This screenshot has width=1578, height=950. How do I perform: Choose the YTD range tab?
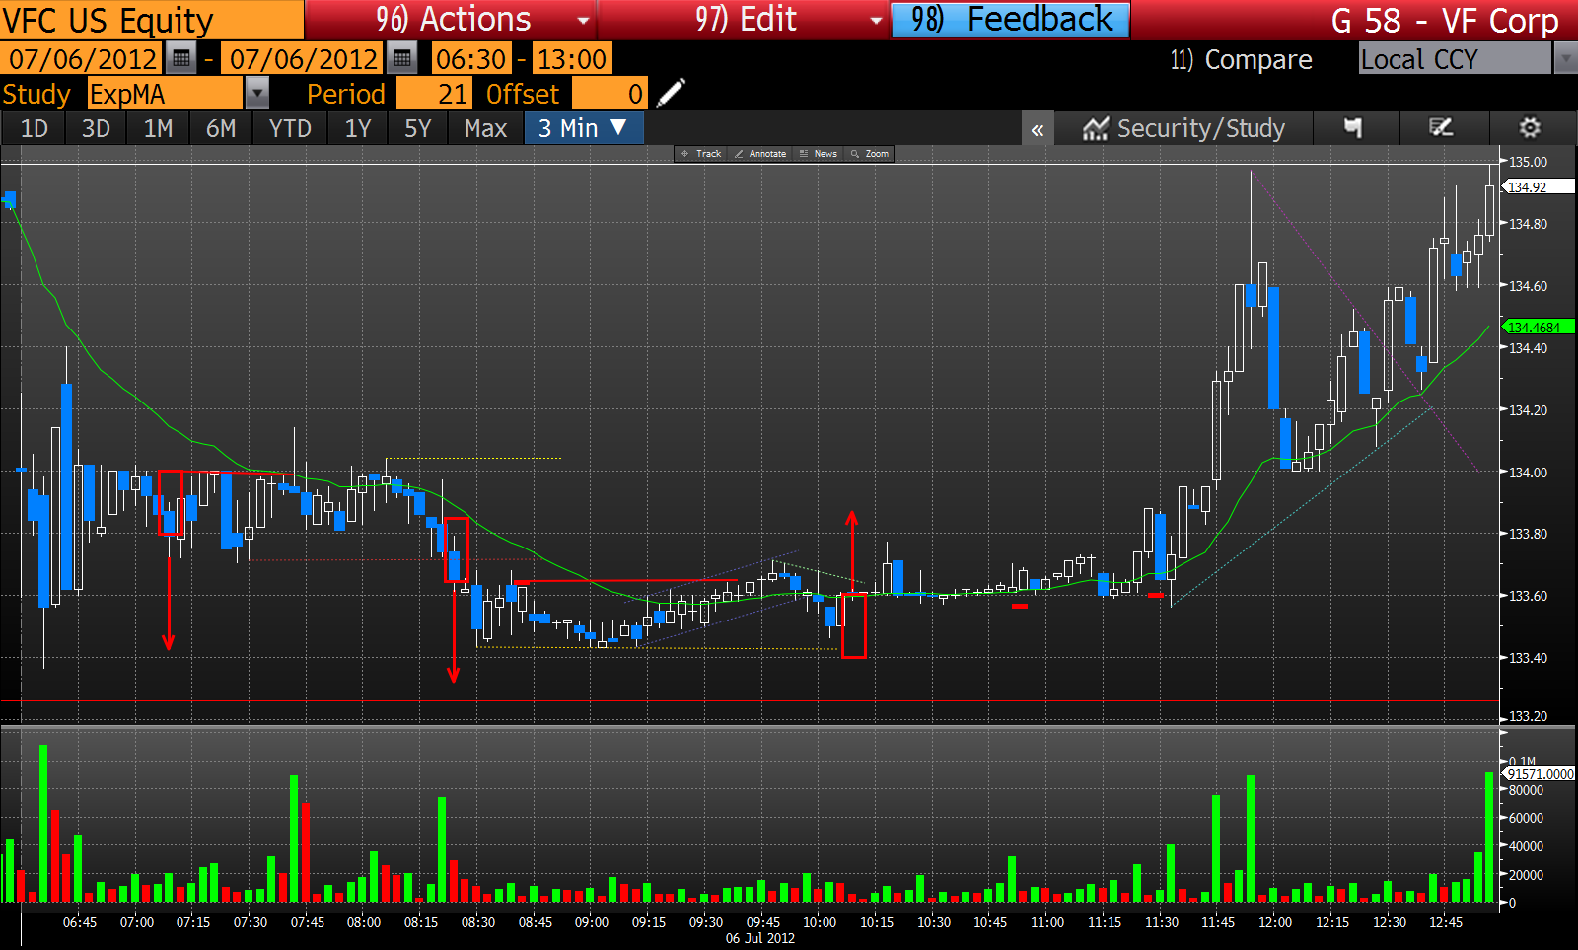[290, 128]
